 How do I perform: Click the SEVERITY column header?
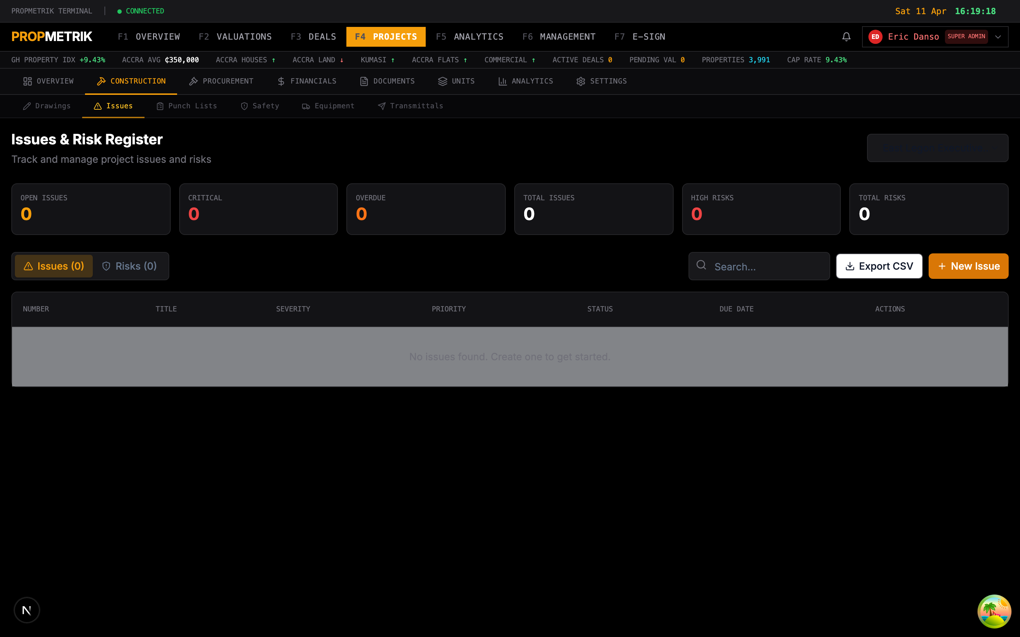click(293, 309)
